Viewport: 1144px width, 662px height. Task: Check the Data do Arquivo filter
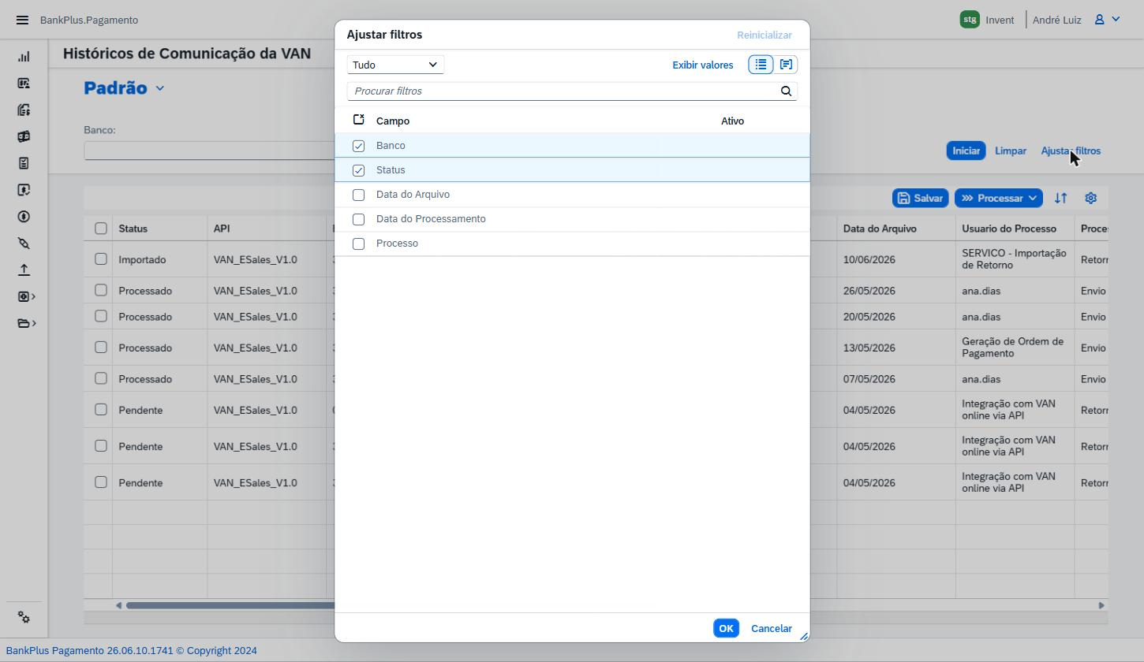358,195
